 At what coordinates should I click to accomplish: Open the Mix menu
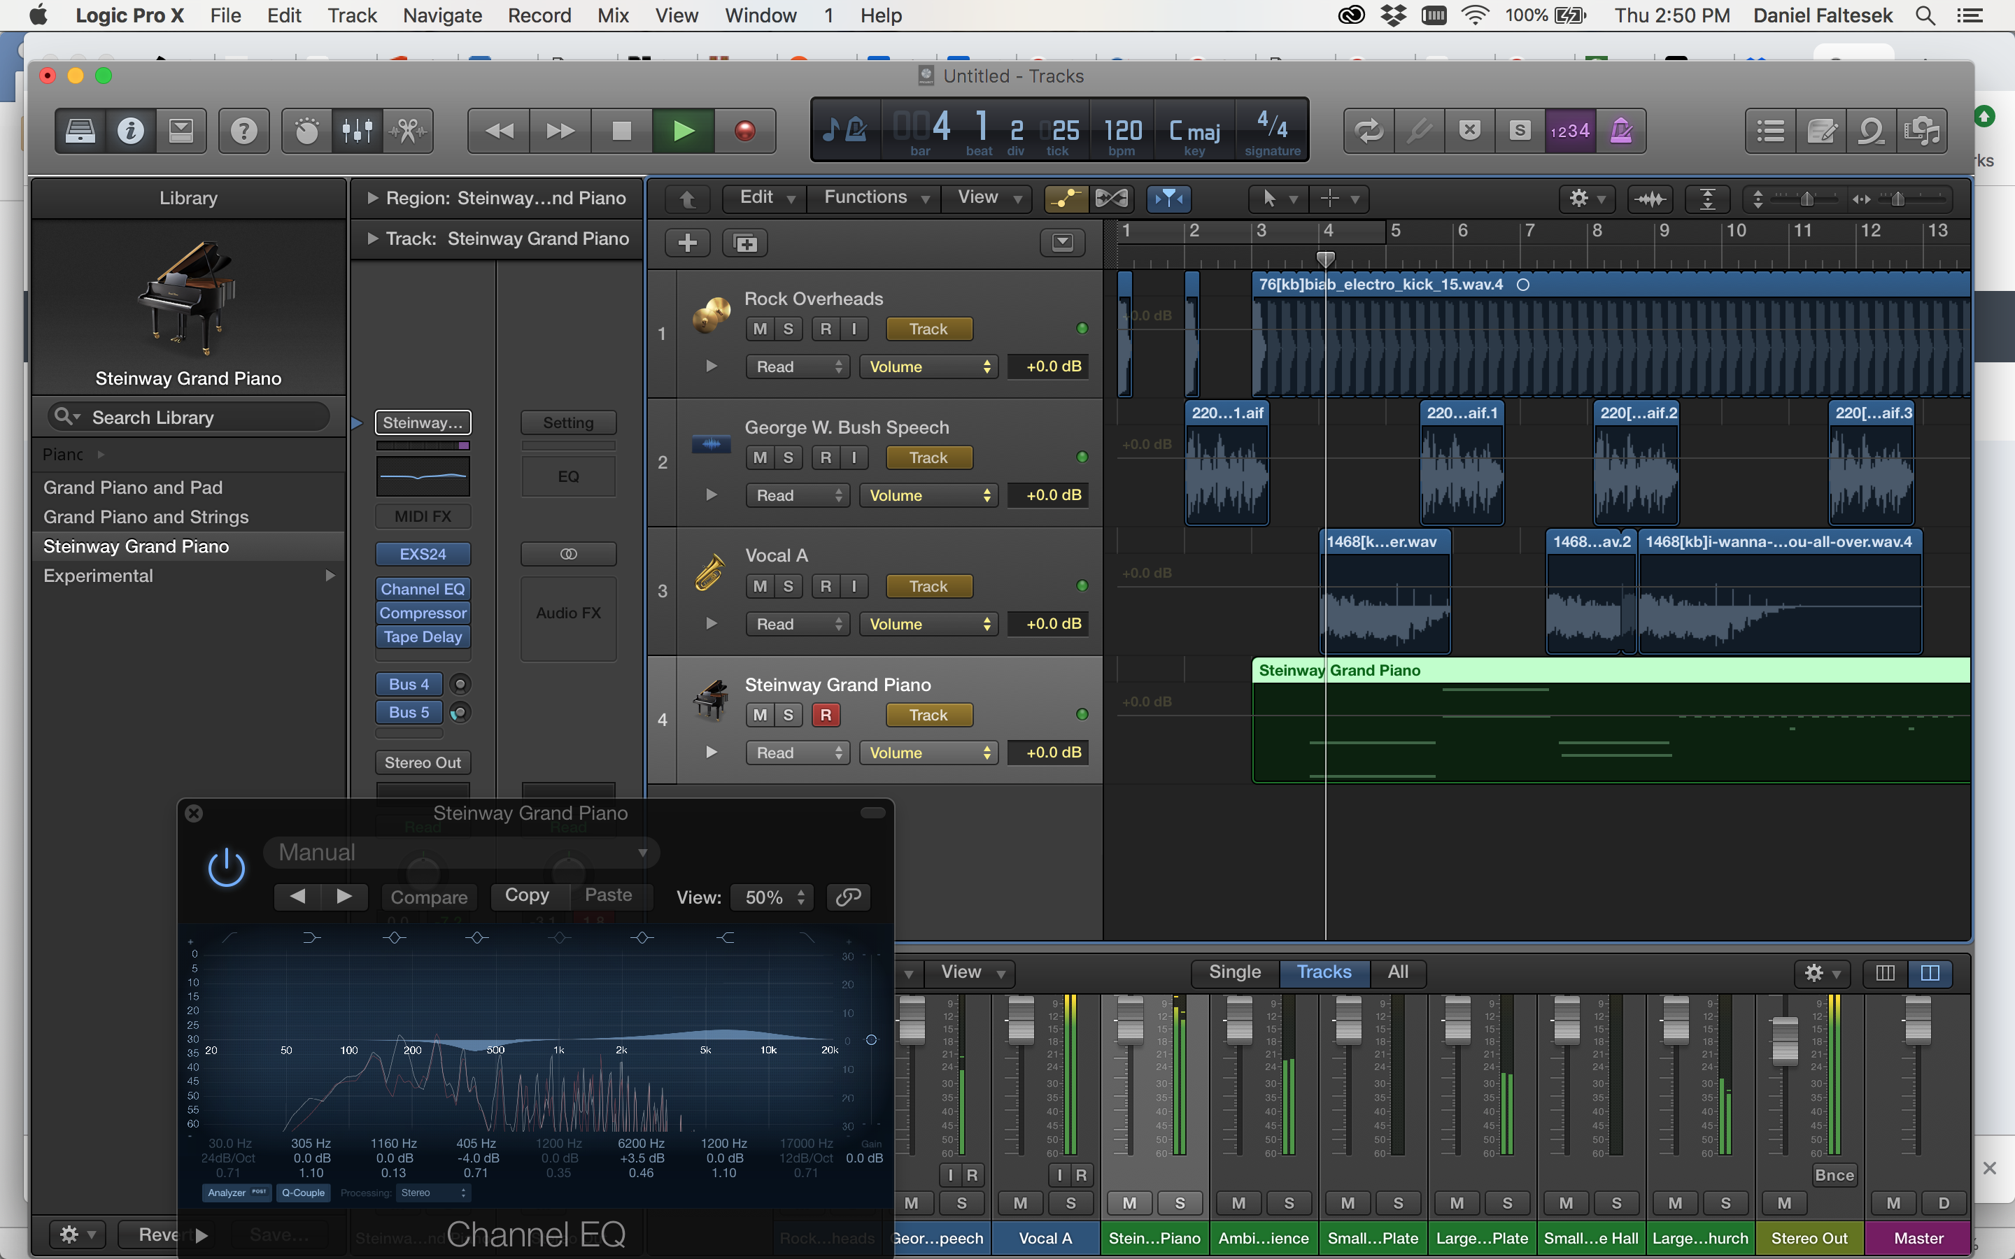613,16
